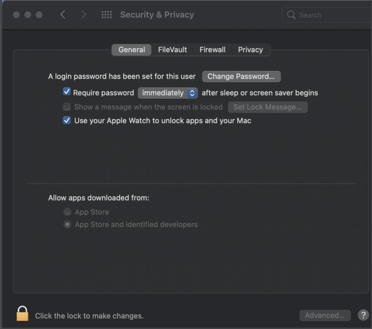Click inside the Search field
This screenshot has width=372, height=329.
click(330, 15)
